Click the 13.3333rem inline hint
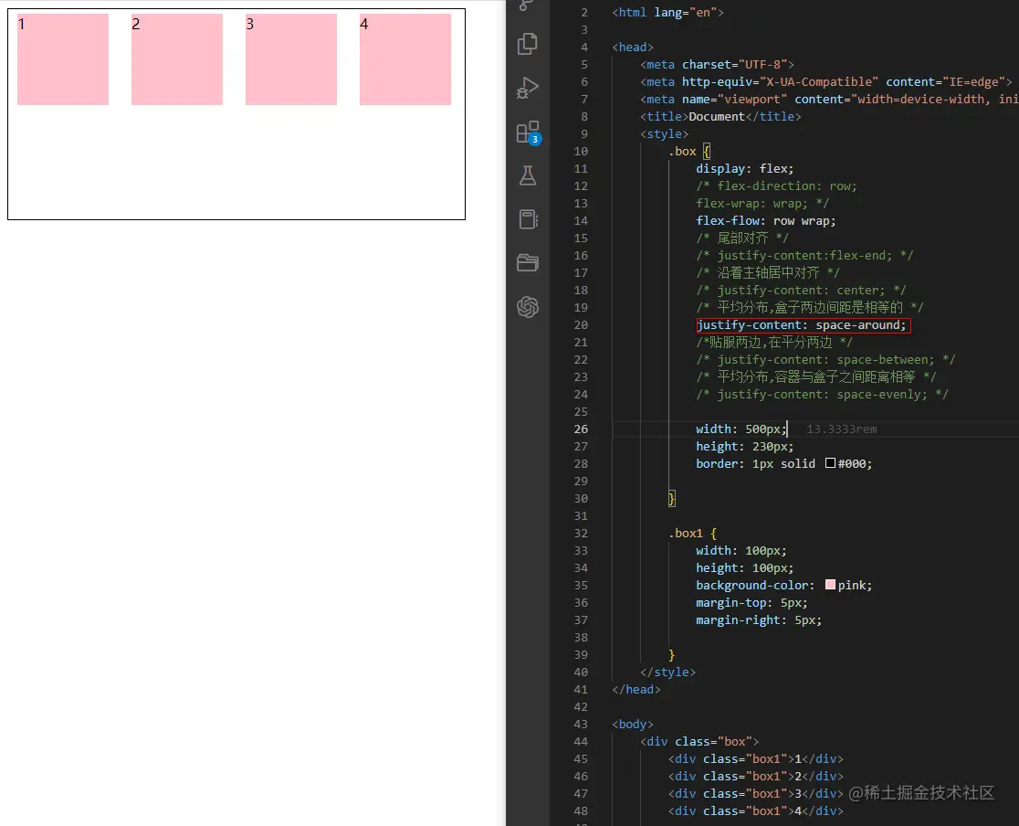The height and width of the screenshot is (826, 1019). click(842, 429)
